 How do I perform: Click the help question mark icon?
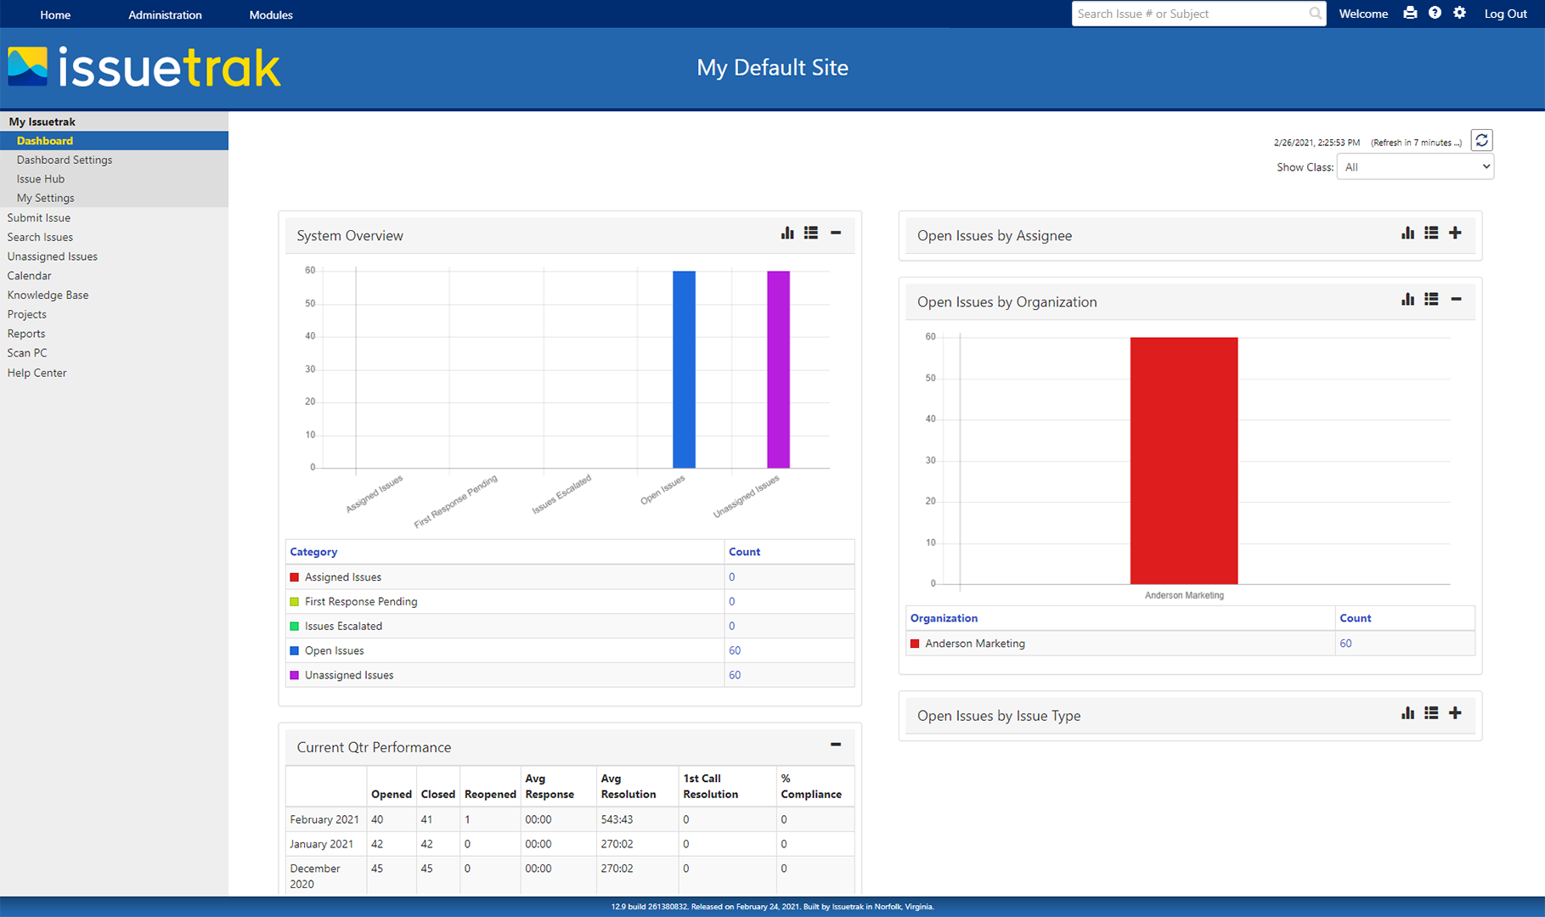click(x=1435, y=13)
